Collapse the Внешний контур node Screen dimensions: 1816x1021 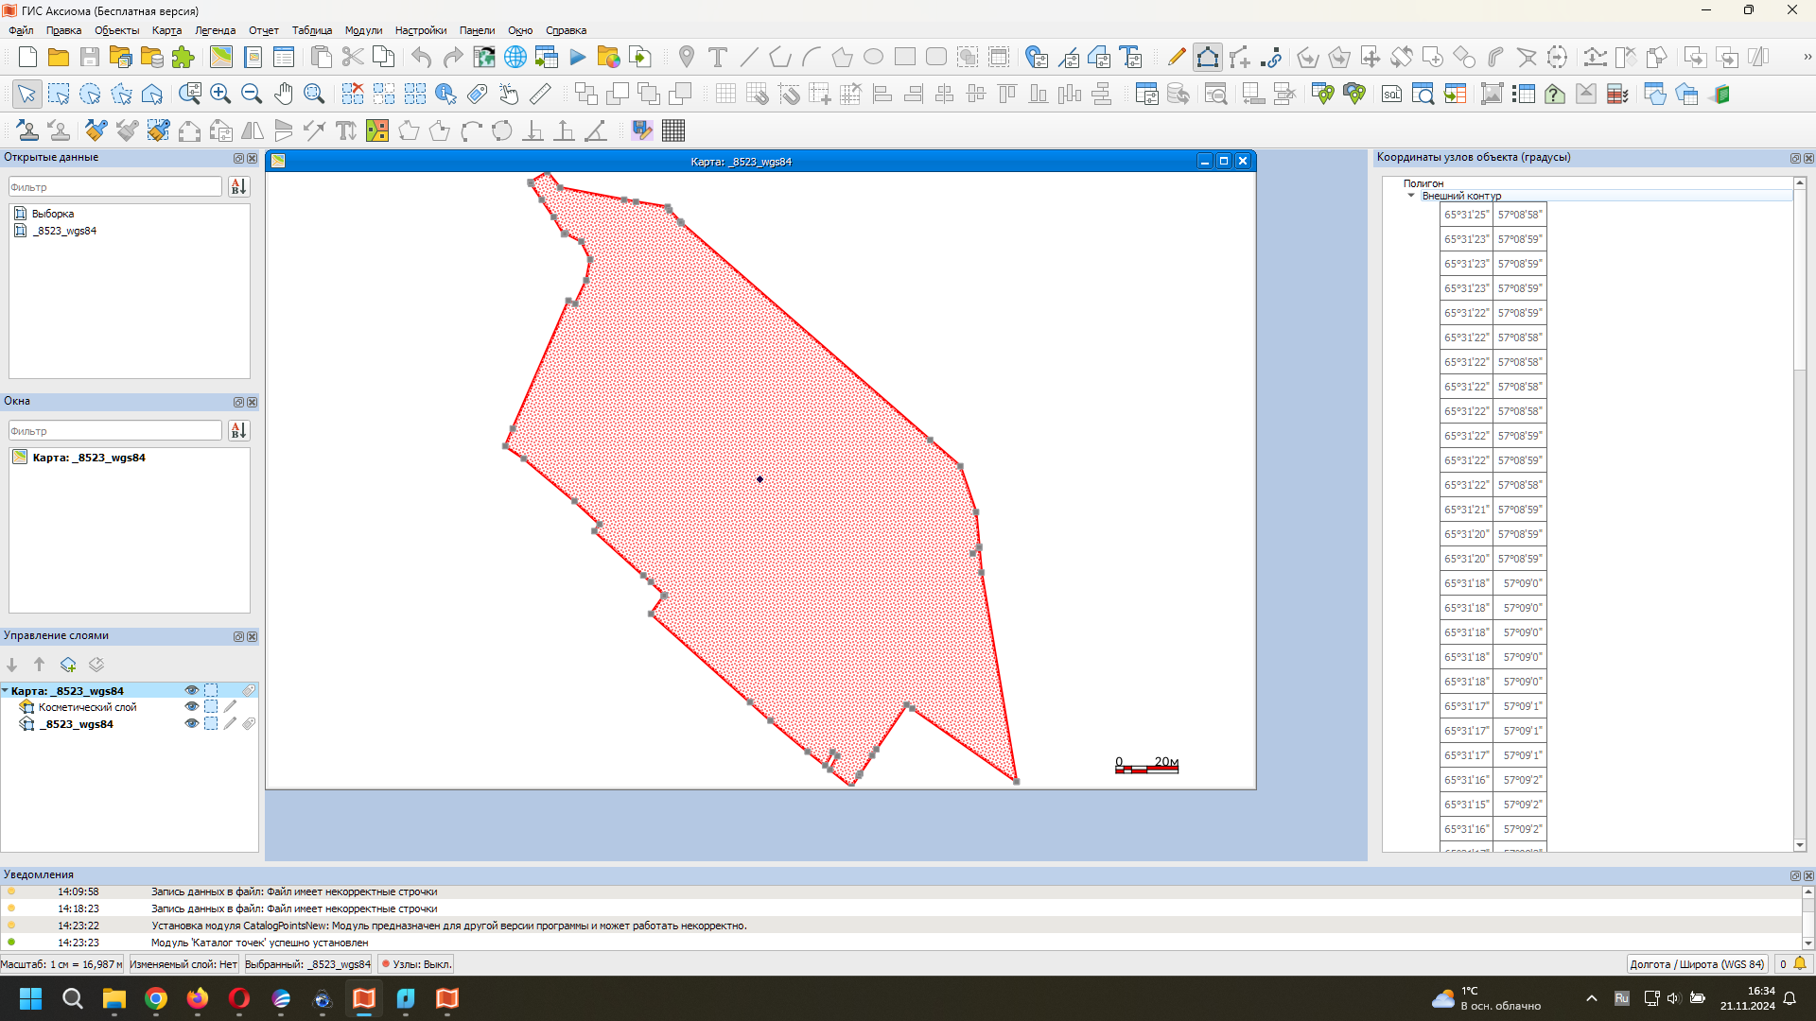(1411, 196)
